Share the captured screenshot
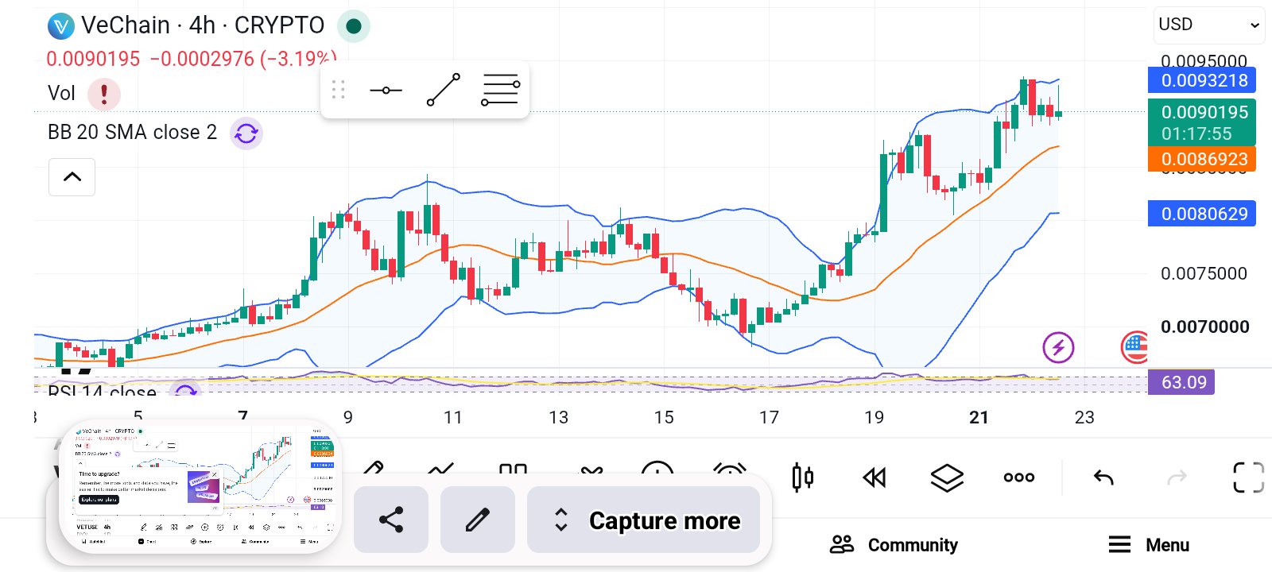 point(391,520)
